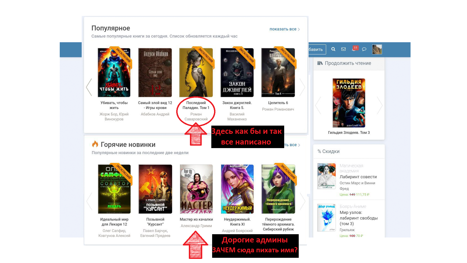The image size is (467, 263).
Task: Open the chat speech bubble icon
Action: tap(364, 49)
